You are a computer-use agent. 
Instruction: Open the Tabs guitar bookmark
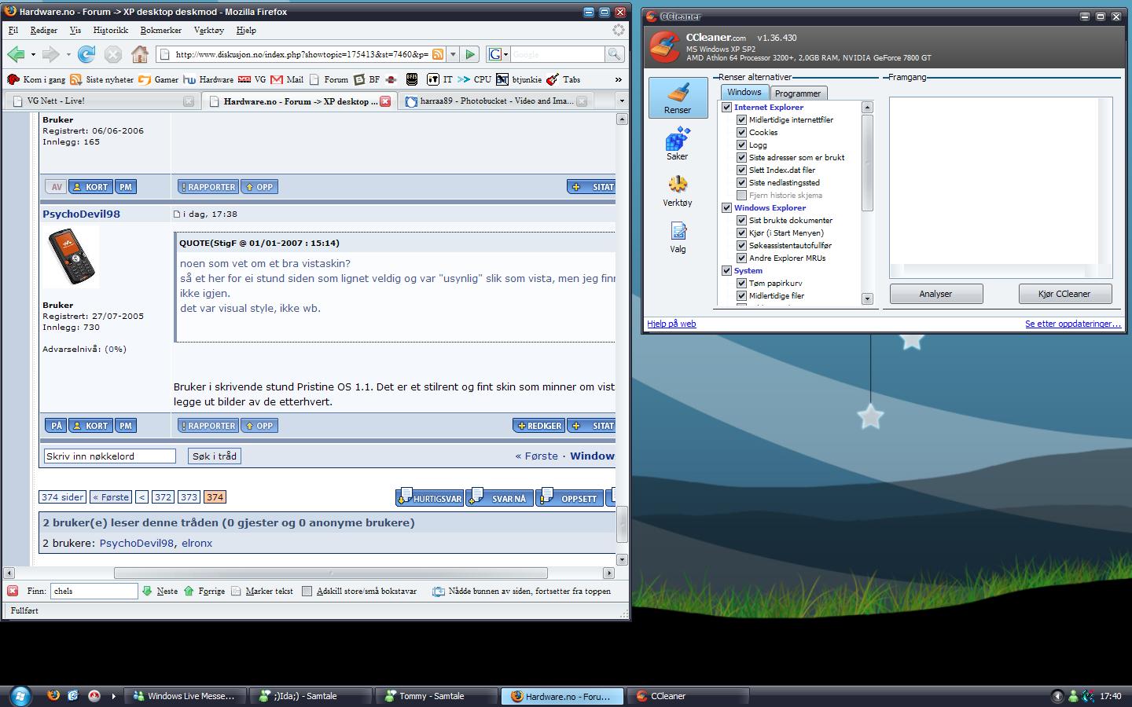pyautogui.click(x=564, y=79)
